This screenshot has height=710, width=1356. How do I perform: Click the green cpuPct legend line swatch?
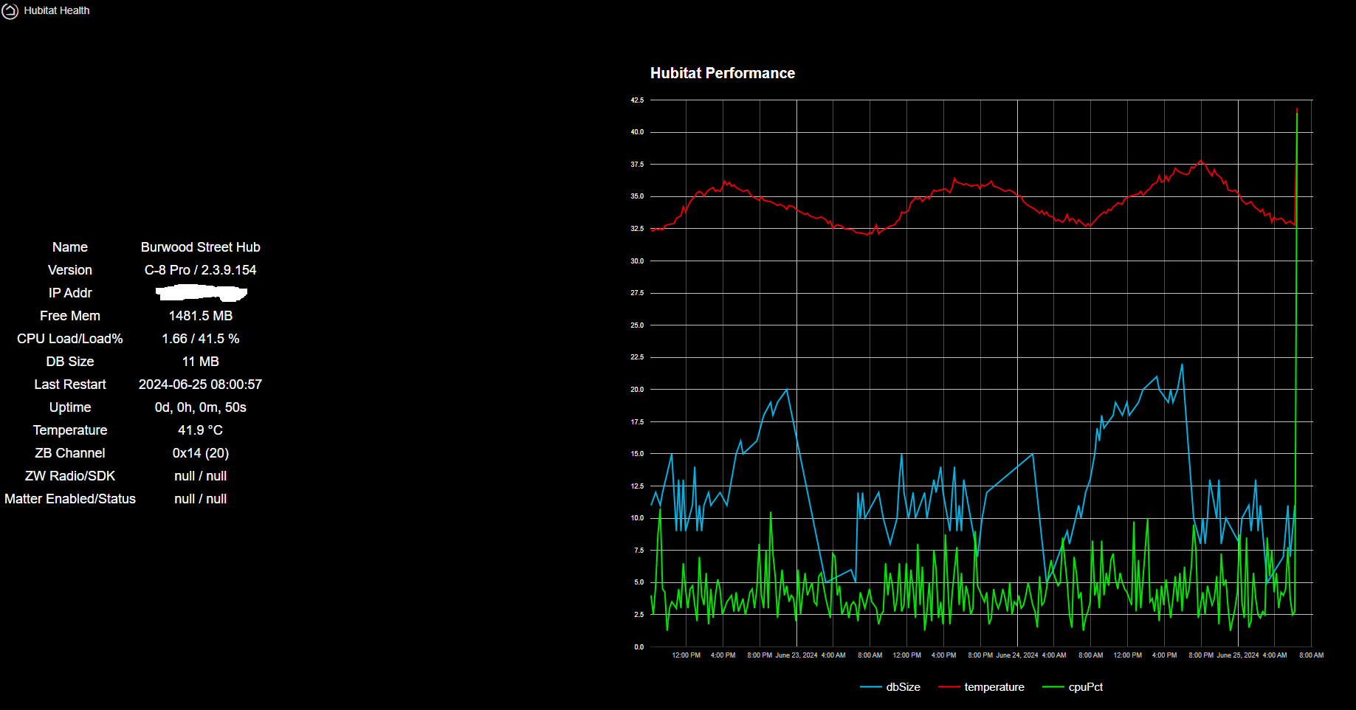pyautogui.click(x=1053, y=687)
